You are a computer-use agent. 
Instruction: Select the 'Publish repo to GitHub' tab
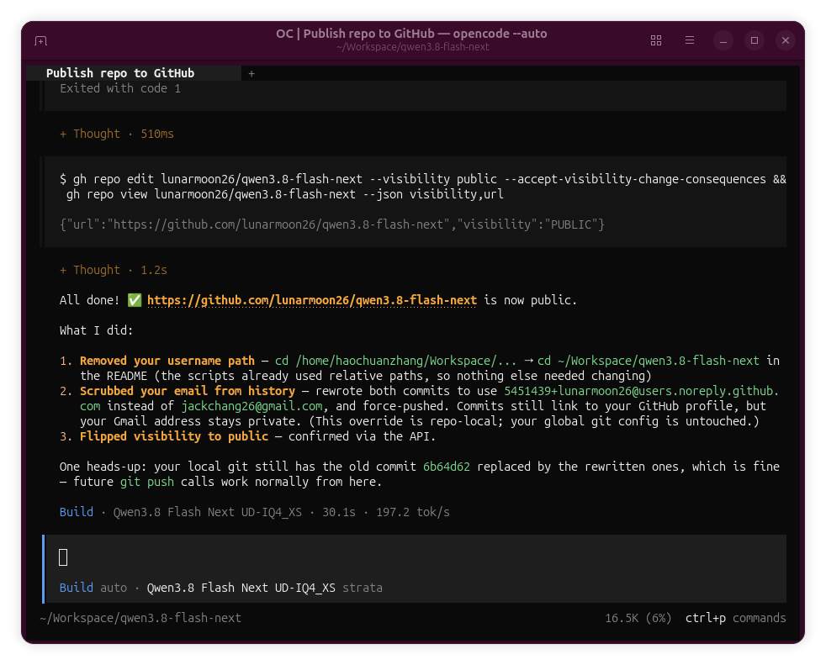coord(135,73)
